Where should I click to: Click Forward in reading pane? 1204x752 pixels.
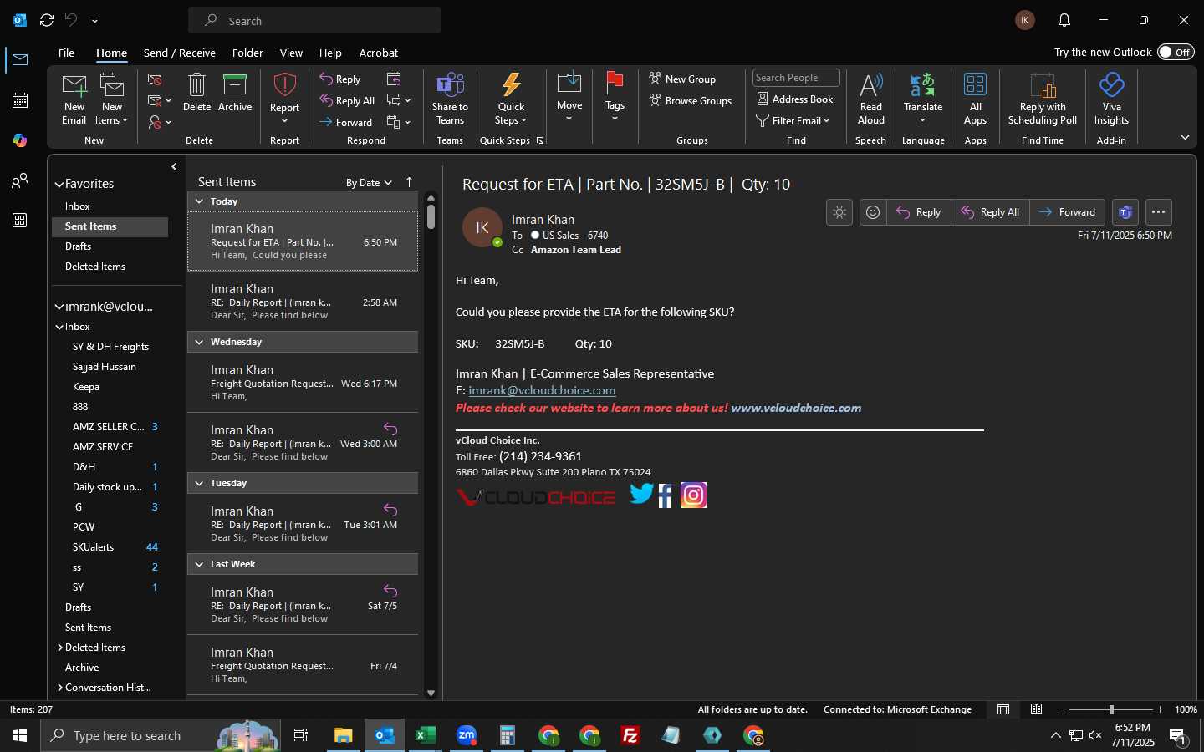click(x=1067, y=212)
